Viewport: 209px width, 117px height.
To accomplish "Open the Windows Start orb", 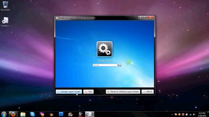I will click(x=4, y=114).
